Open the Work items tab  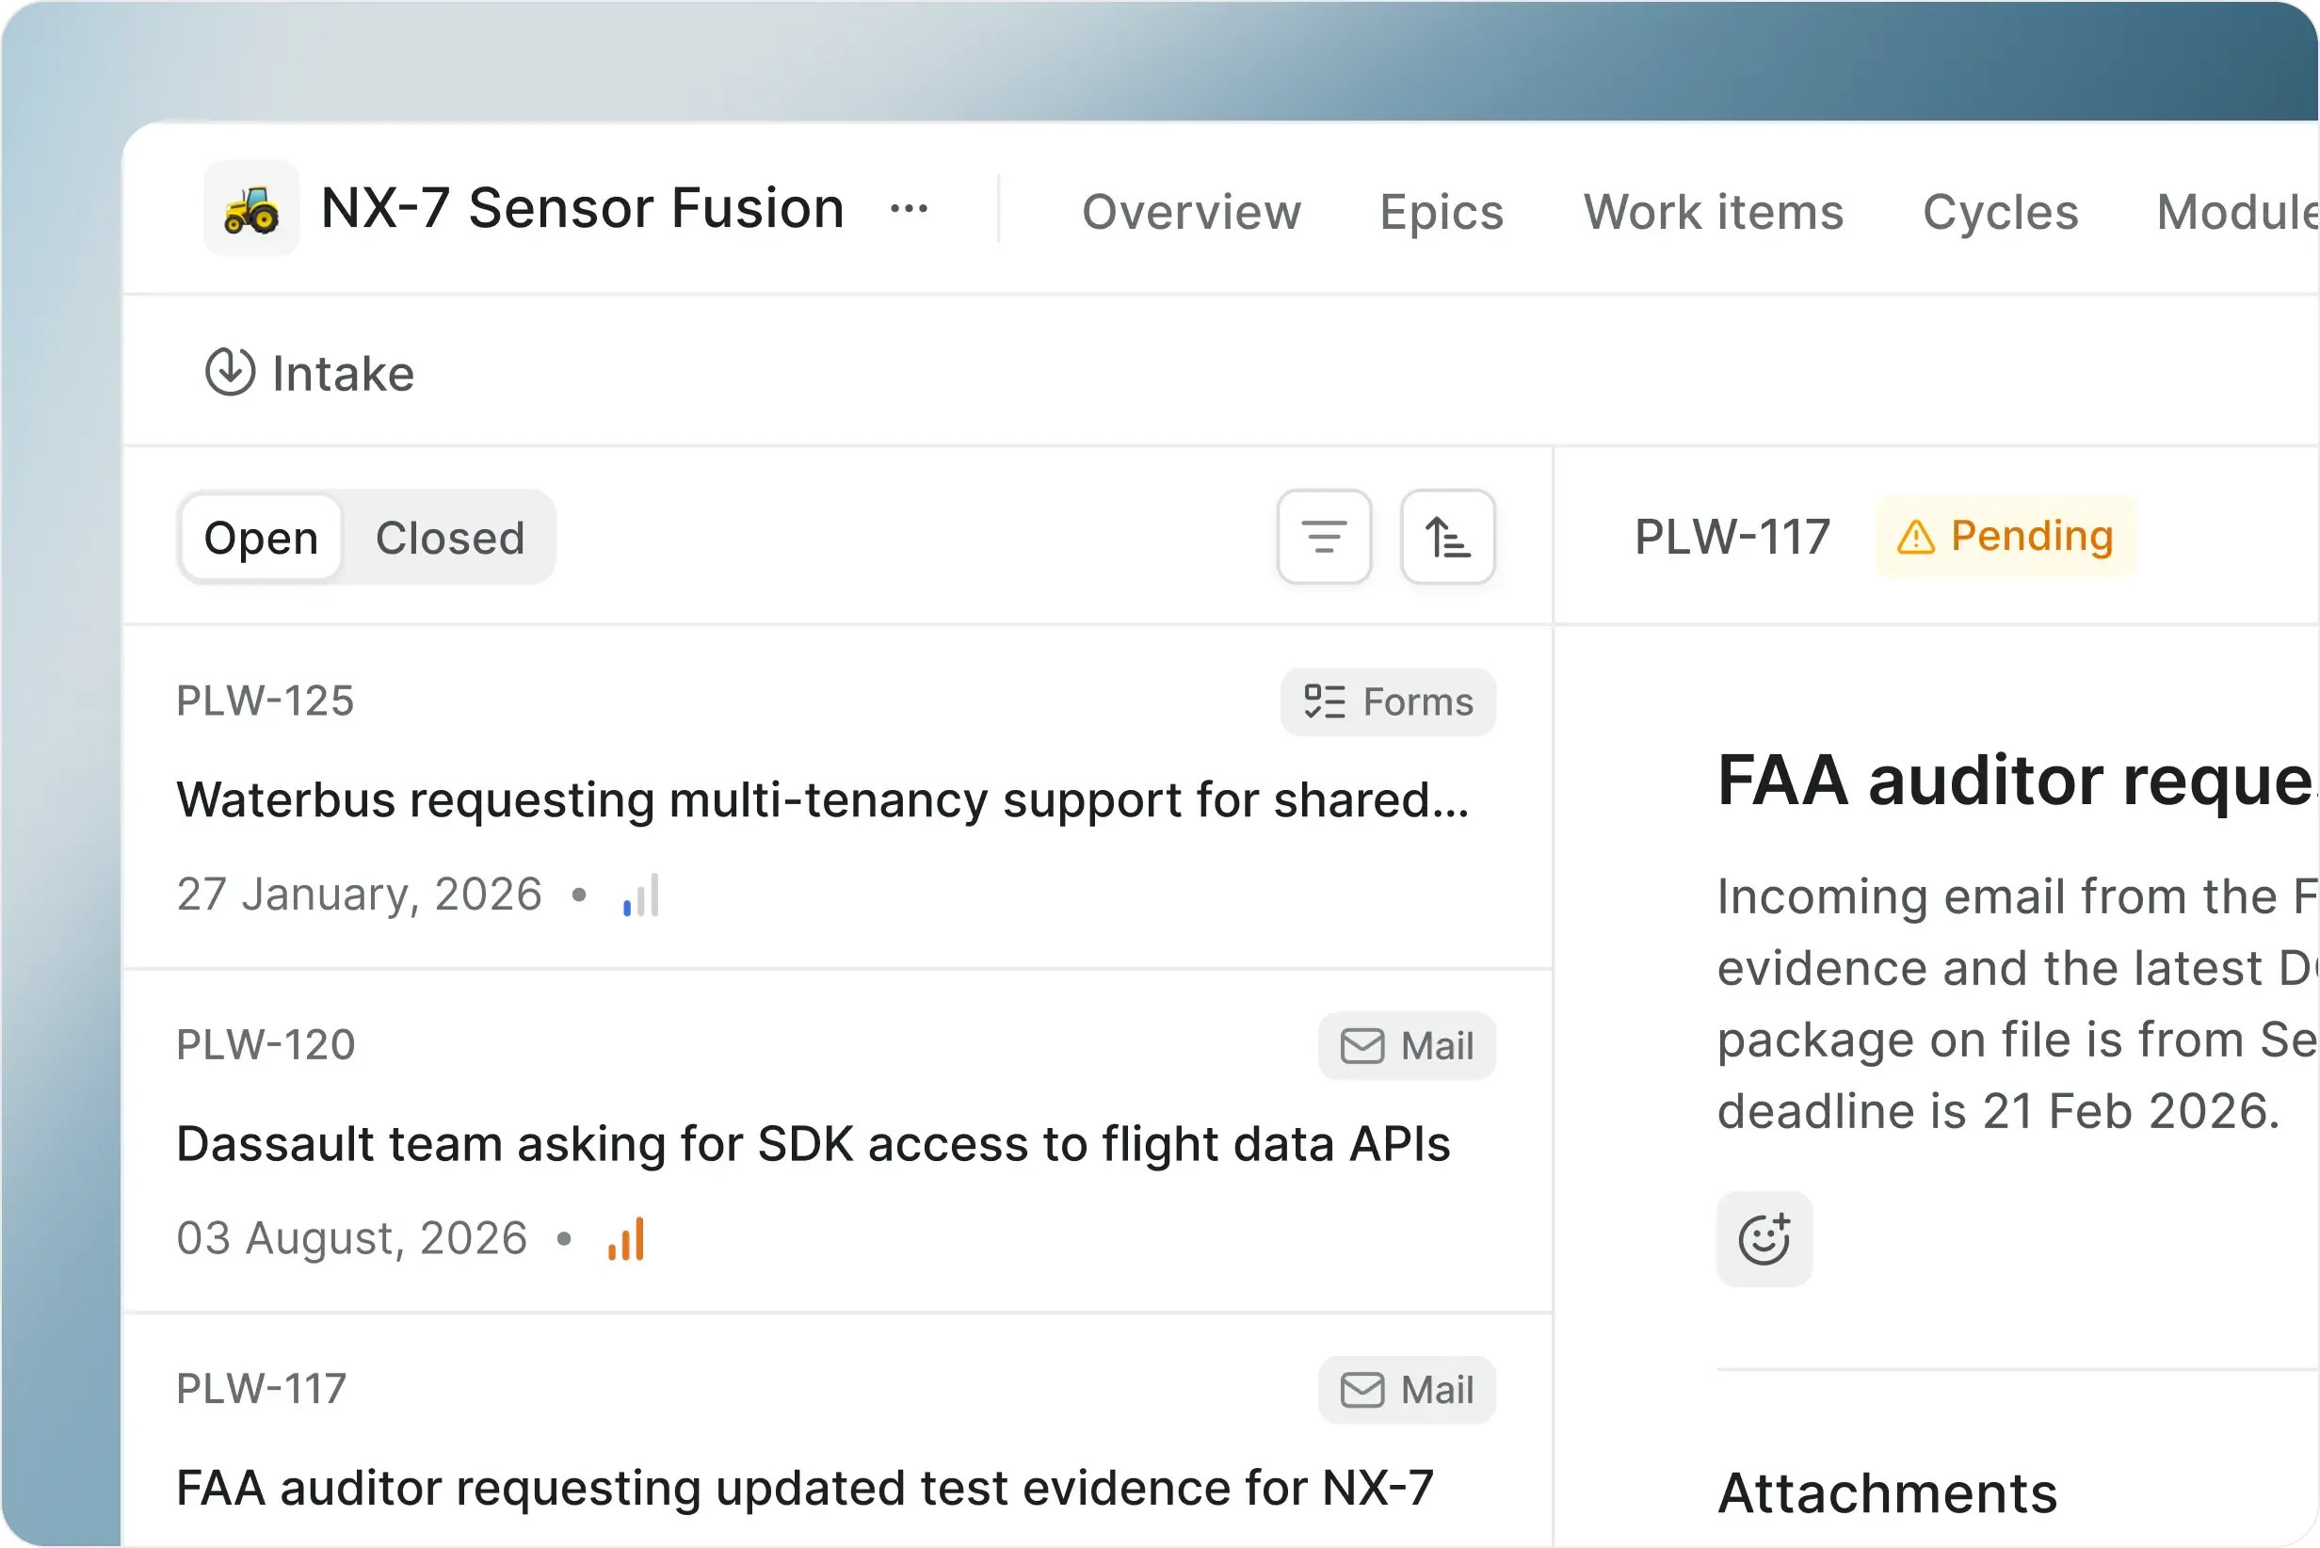point(1713,211)
